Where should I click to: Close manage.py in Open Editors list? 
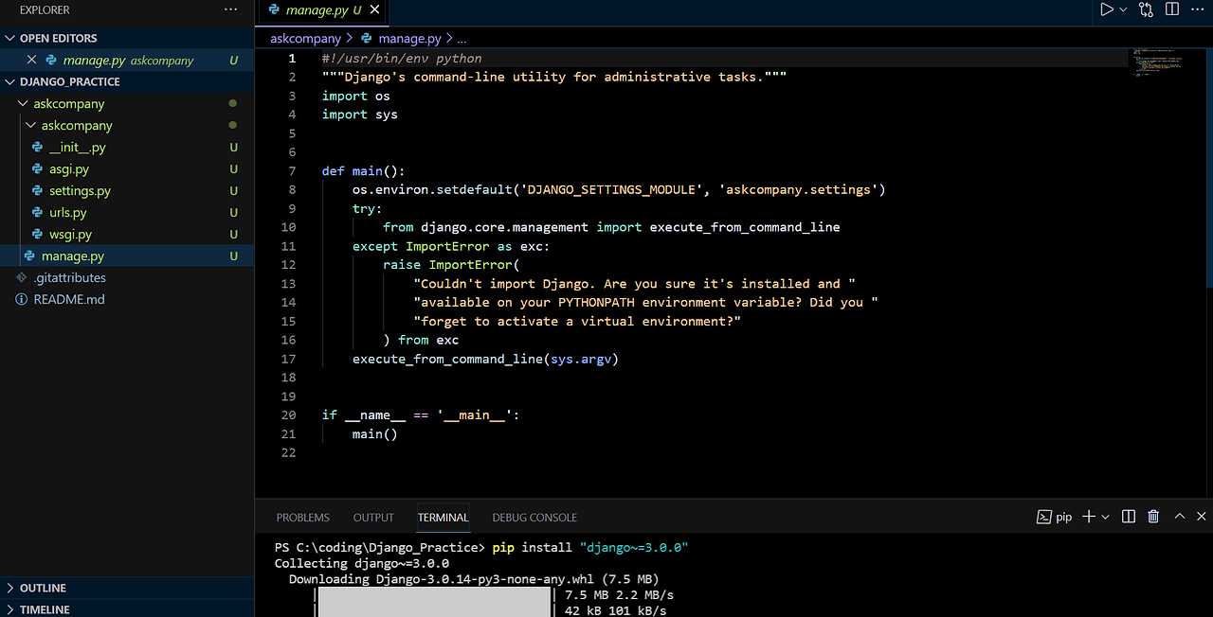pyautogui.click(x=32, y=60)
